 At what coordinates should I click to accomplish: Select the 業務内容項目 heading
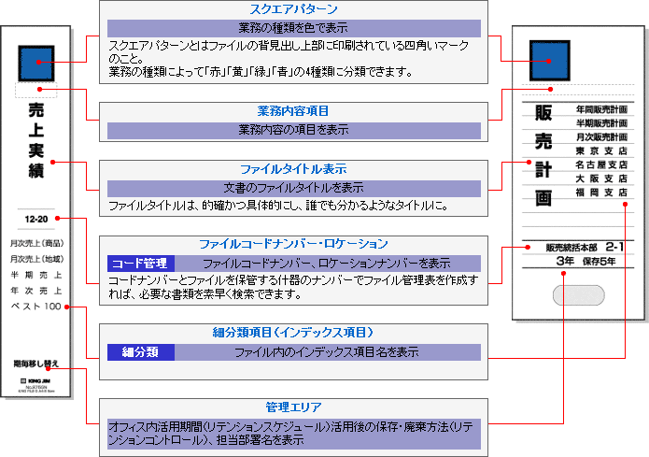pos(293,111)
